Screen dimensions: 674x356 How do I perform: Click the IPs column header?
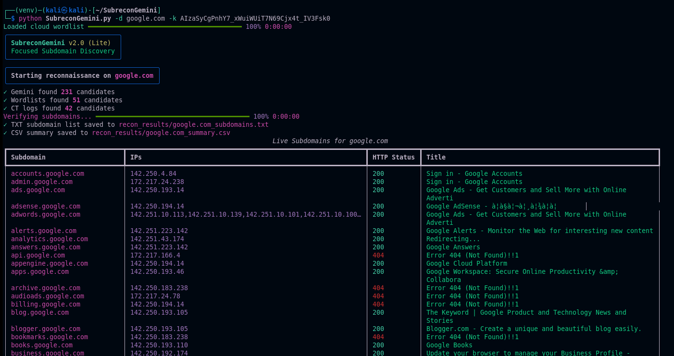[x=136, y=157]
